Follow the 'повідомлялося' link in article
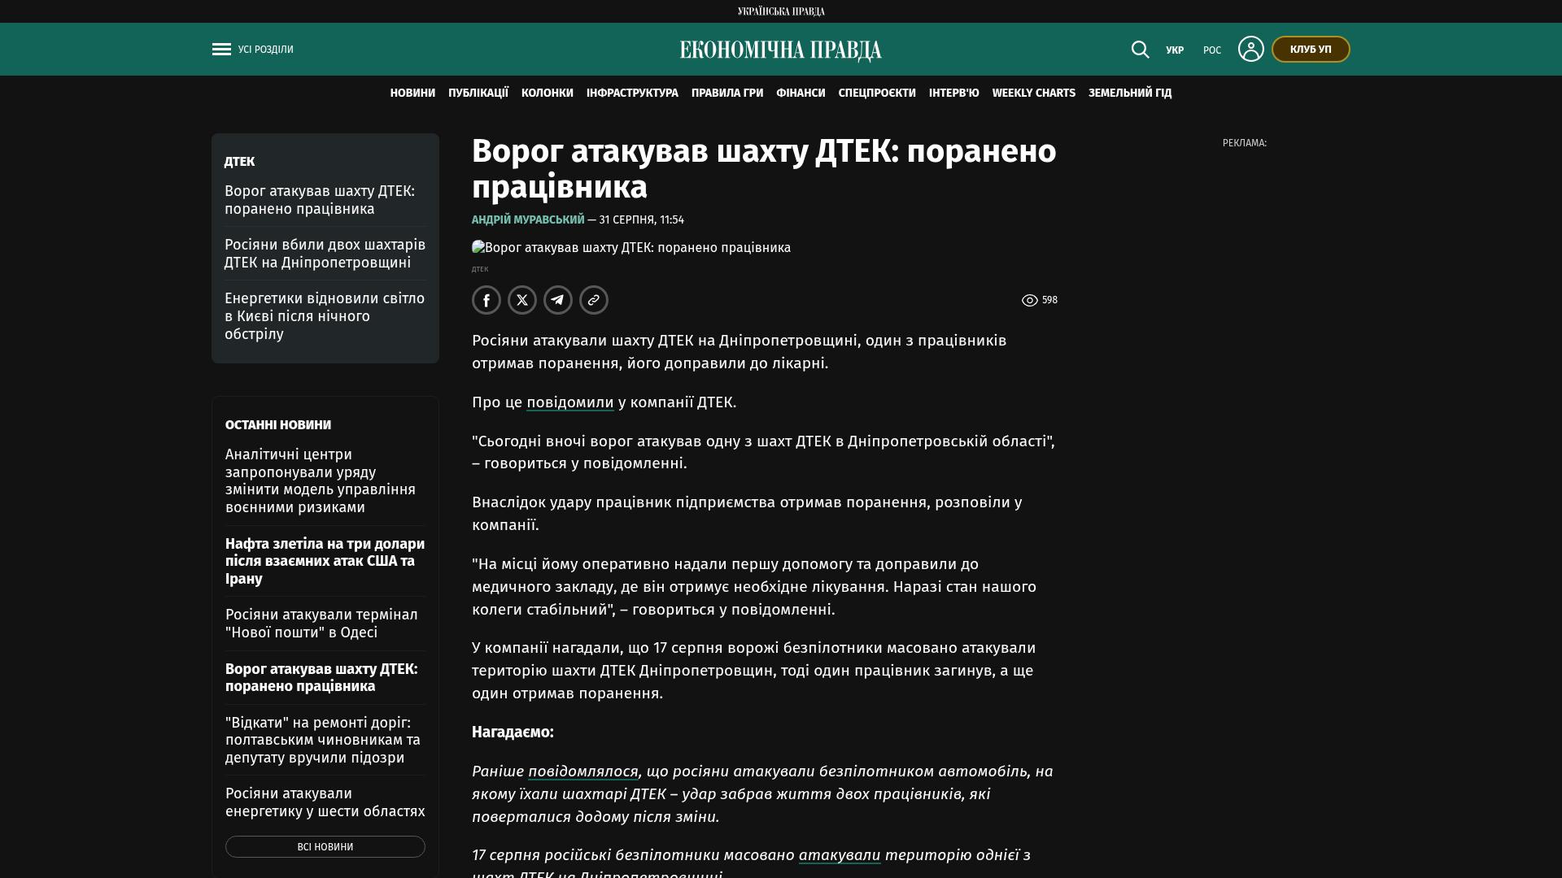This screenshot has width=1562, height=878. 583,772
